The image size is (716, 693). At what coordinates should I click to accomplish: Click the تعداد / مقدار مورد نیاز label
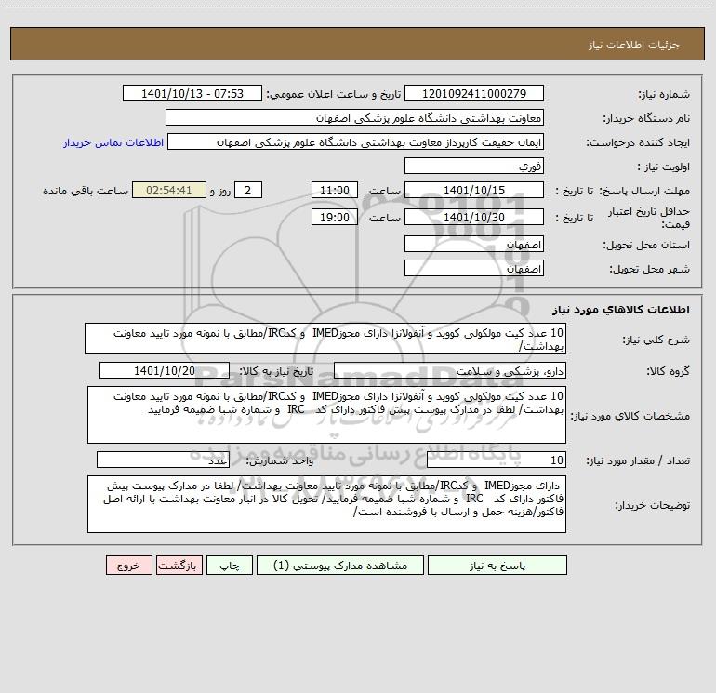(x=638, y=460)
